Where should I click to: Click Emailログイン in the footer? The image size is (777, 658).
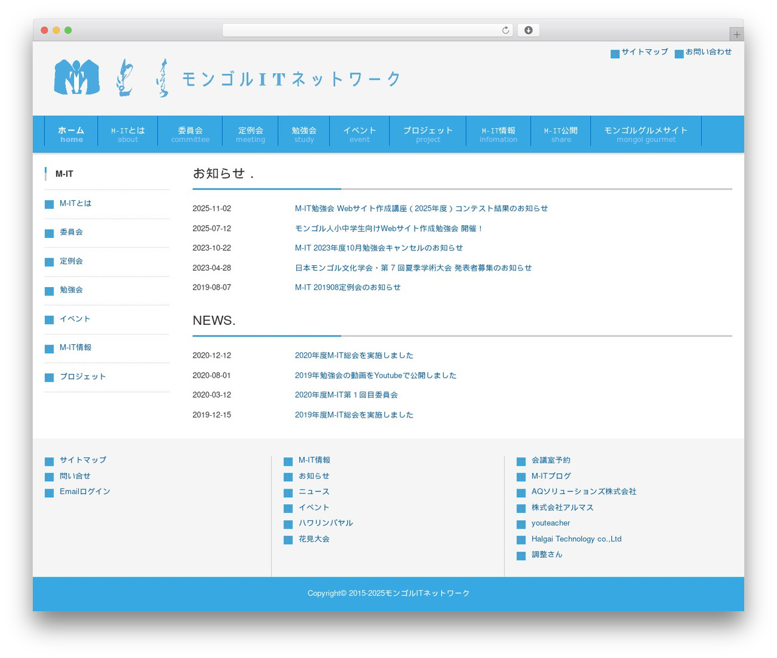tap(85, 492)
